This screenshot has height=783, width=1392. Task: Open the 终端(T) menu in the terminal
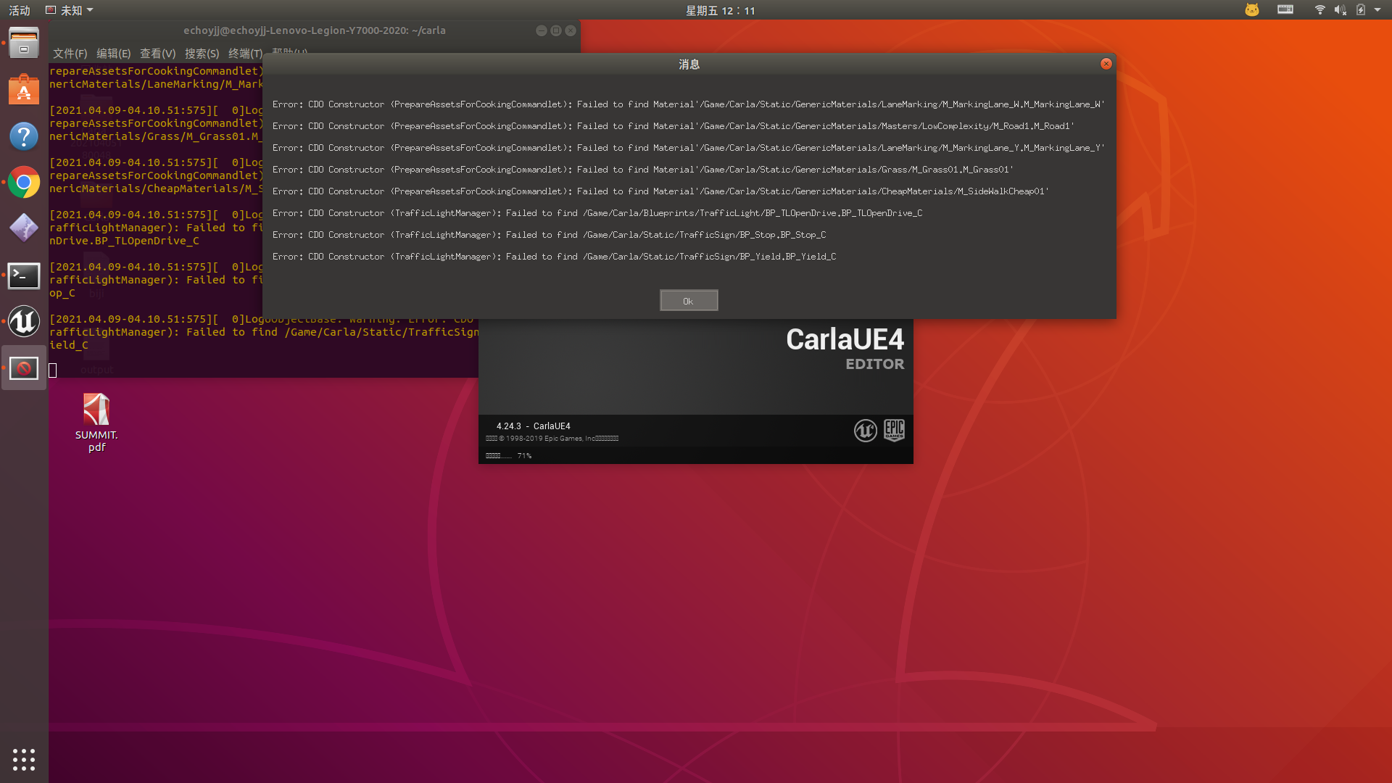pyautogui.click(x=245, y=53)
